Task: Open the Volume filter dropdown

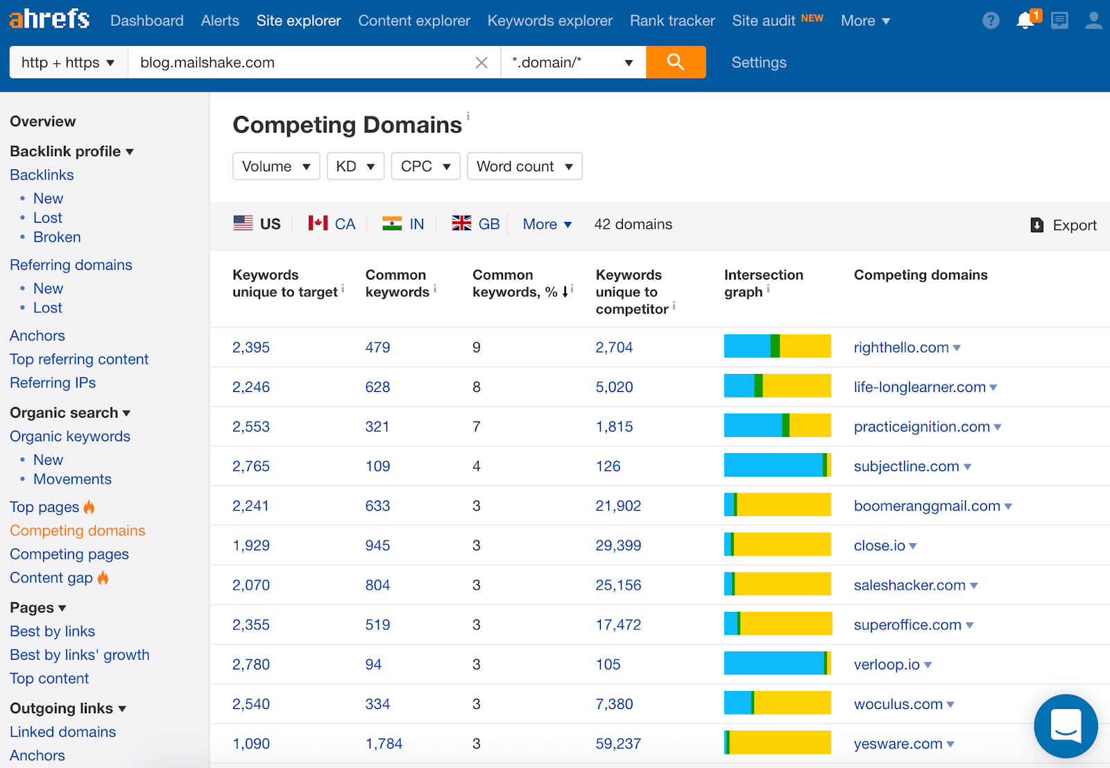Action: [x=275, y=166]
